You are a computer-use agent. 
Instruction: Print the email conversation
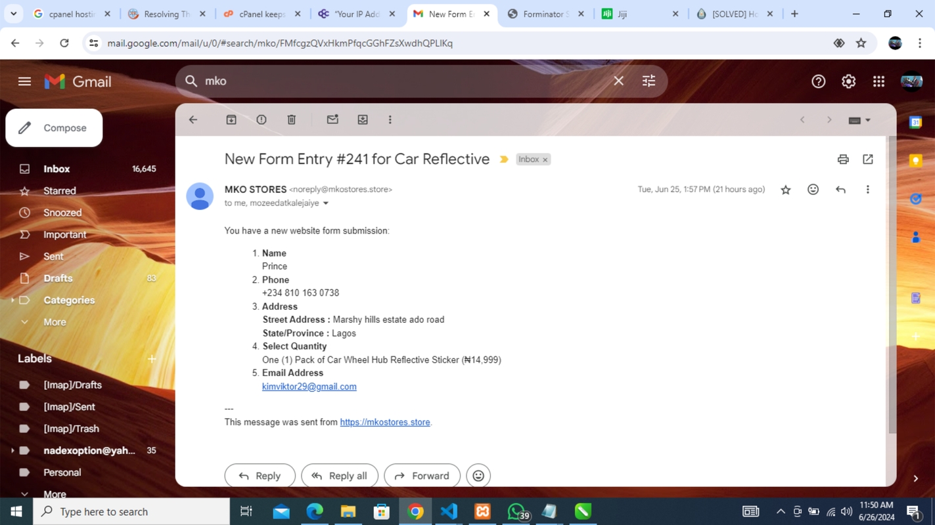843,159
